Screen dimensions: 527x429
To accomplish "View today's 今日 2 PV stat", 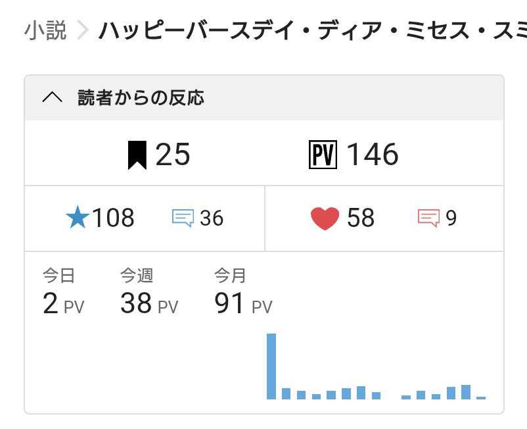I will [63, 293].
